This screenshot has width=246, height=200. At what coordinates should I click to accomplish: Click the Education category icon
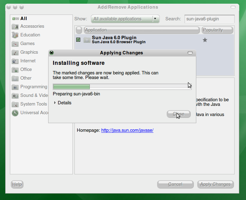click(x=15, y=35)
